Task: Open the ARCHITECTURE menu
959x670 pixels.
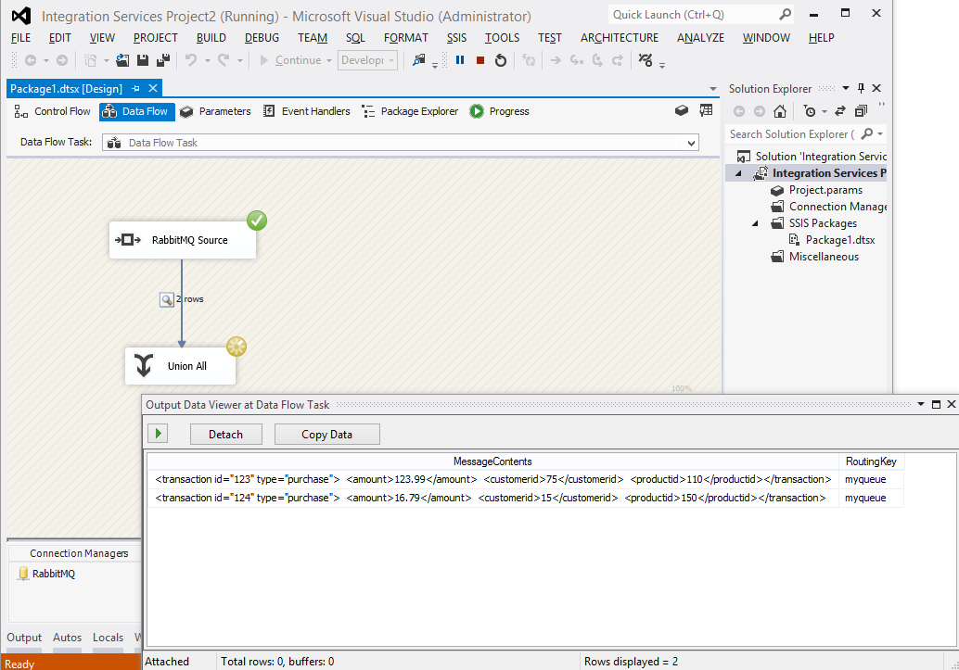Action: [619, 38]
